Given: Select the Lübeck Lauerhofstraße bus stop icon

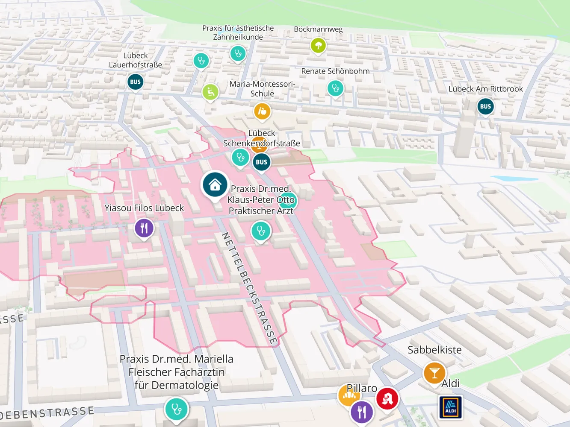Looking at the screenshot, I should coord(135,82).
